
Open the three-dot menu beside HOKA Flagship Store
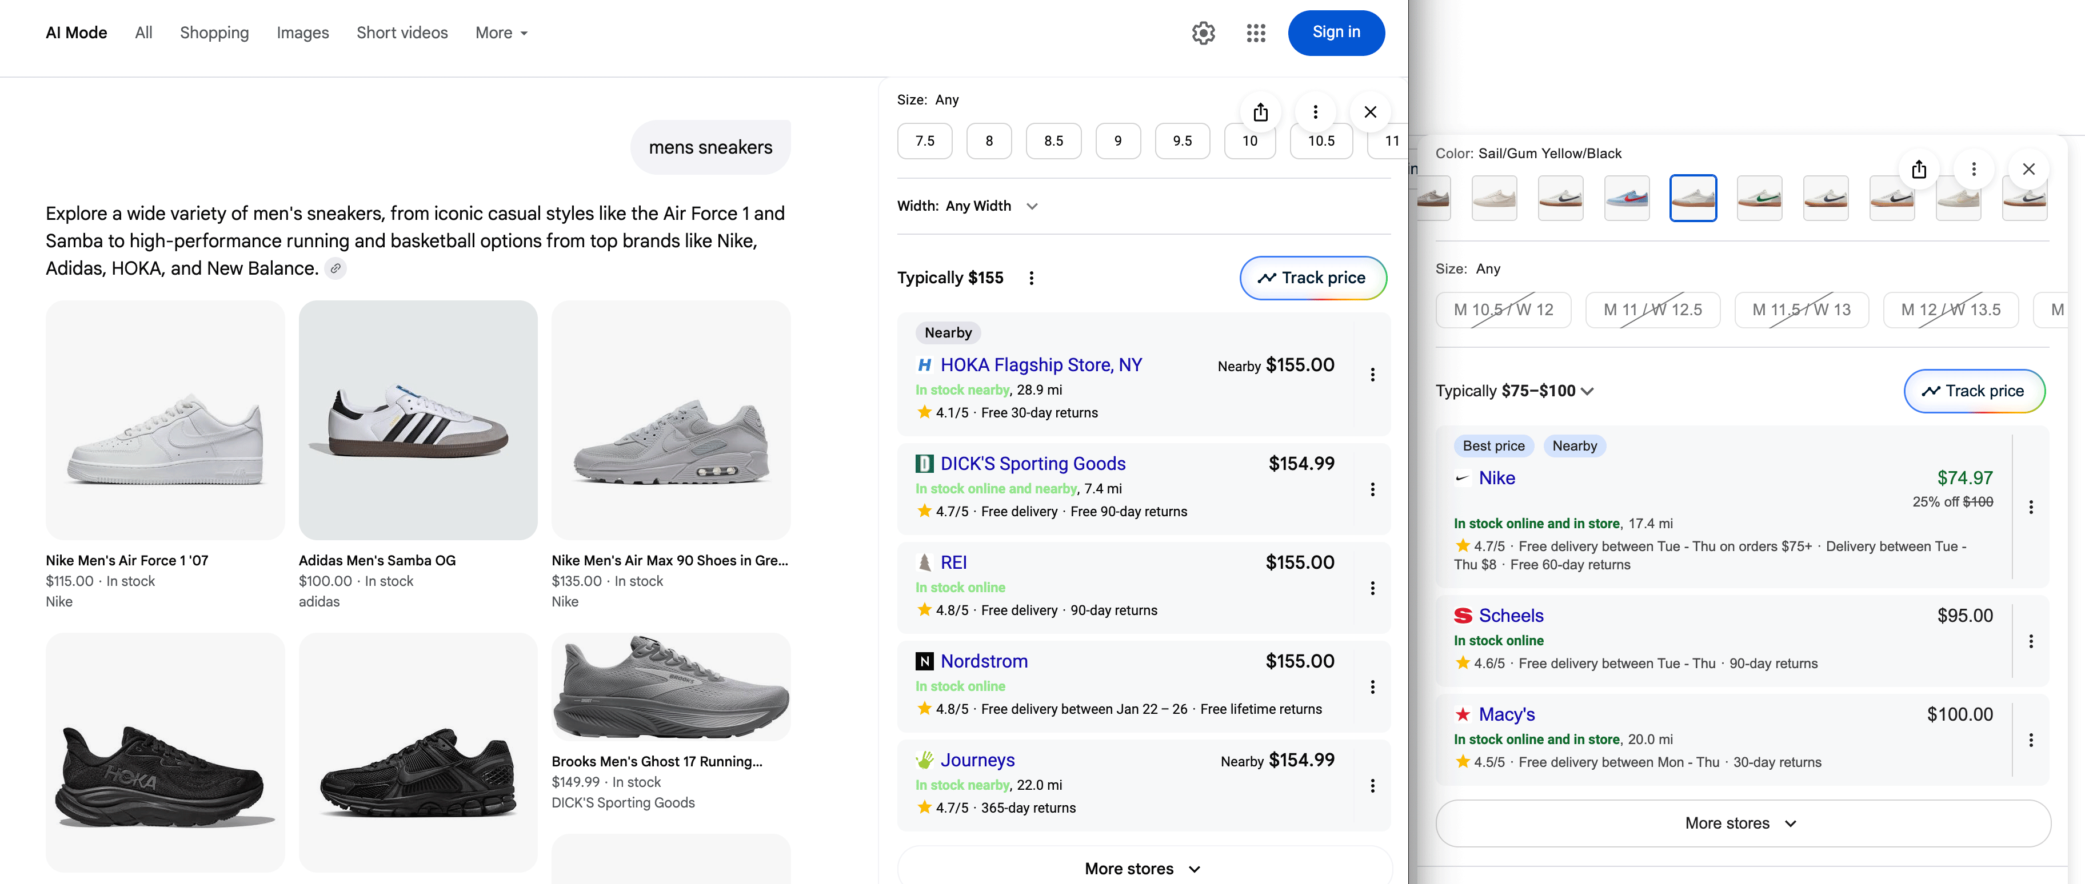pos(1373,375)
